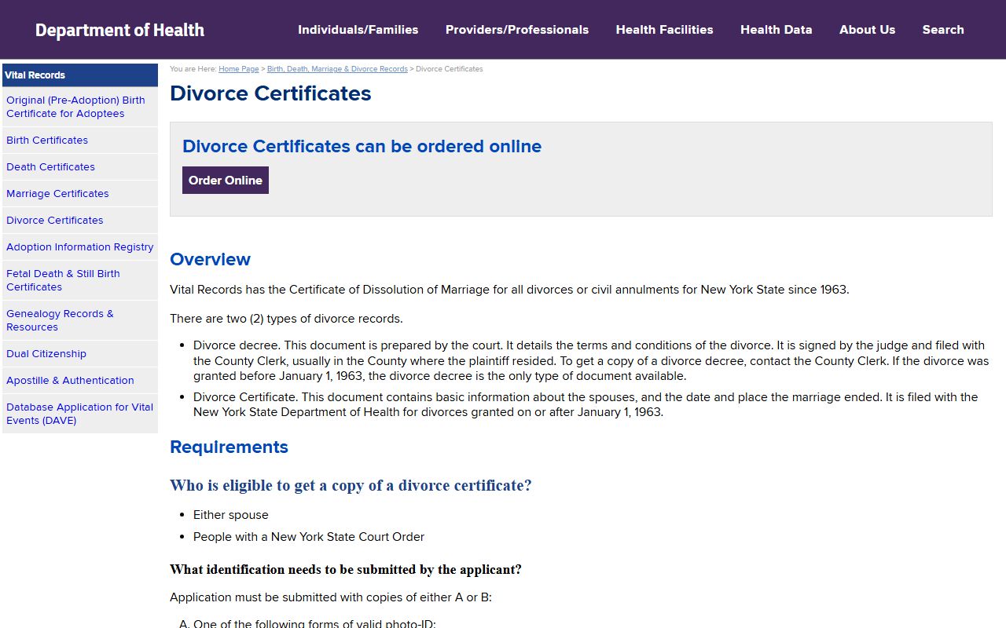Open the Dual Citizenship sidebar link
The width and height of the screenshot is (1006, 628).
click(x=80, y=354)
